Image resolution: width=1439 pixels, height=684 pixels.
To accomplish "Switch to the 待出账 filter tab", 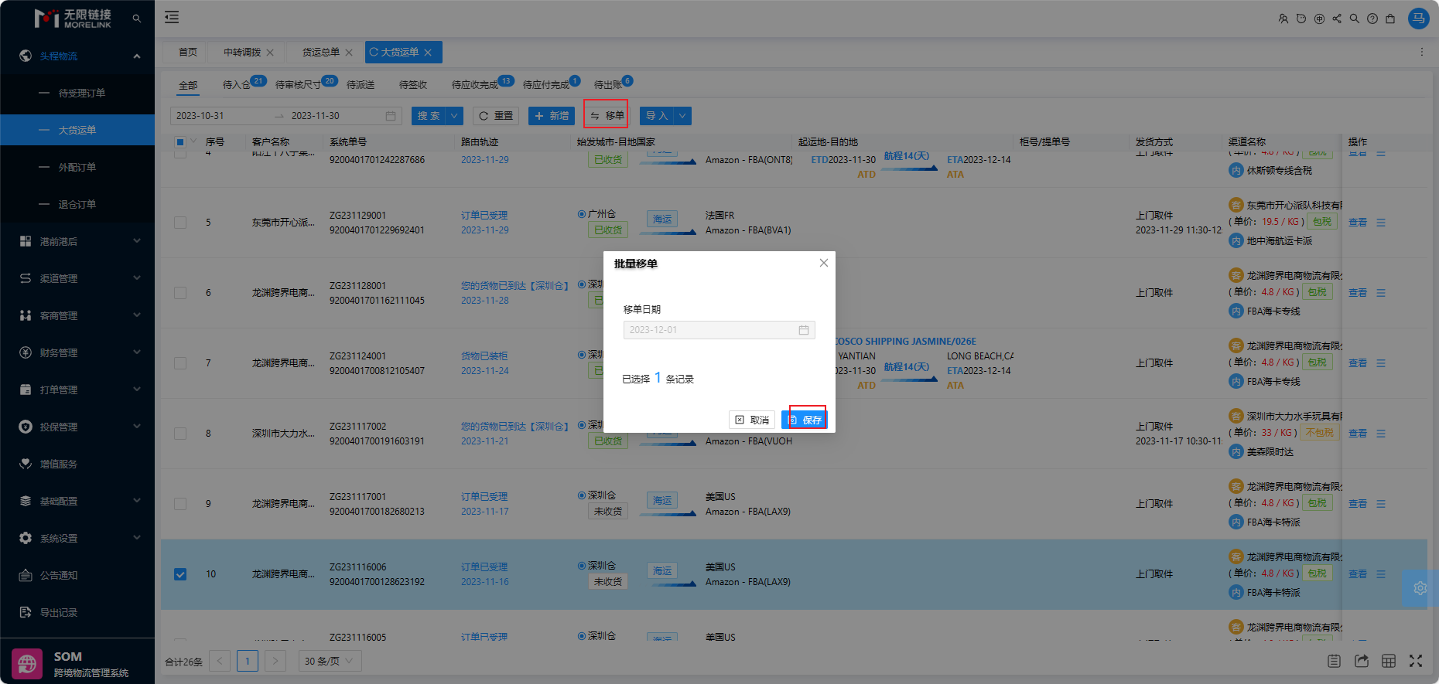I will point(608,85).
